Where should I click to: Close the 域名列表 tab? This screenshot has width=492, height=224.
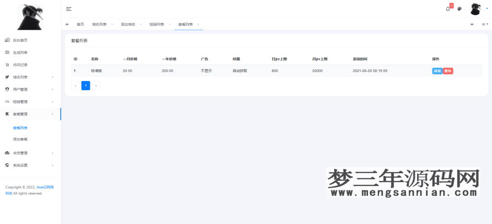point(112,24)
